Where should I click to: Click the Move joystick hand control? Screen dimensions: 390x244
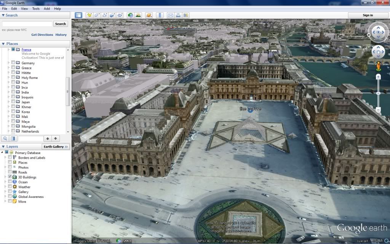coord(378,52)
